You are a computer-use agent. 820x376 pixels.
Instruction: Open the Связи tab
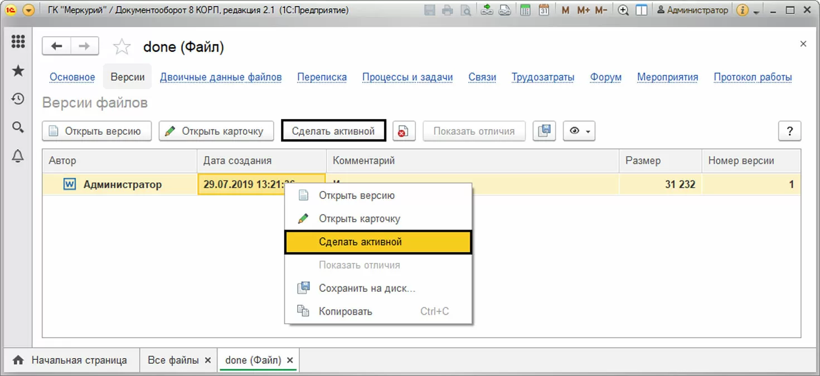coord(482,77)
